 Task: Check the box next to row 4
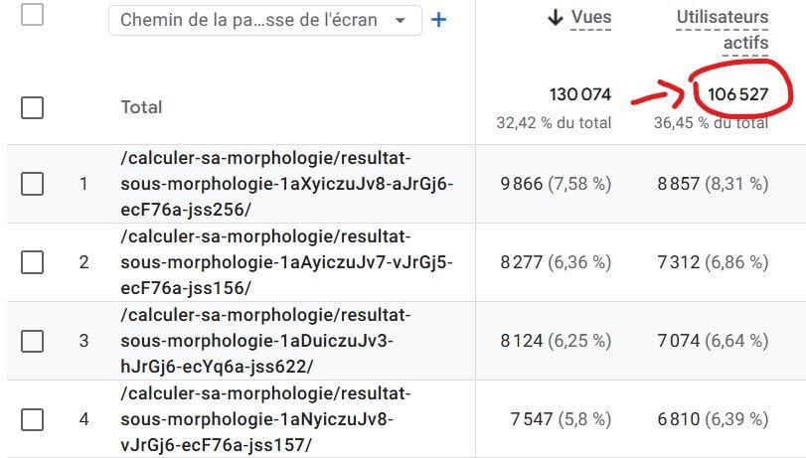(x=32, y=418)
